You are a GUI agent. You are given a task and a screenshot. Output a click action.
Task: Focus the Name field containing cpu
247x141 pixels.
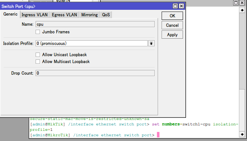[95, 24]
